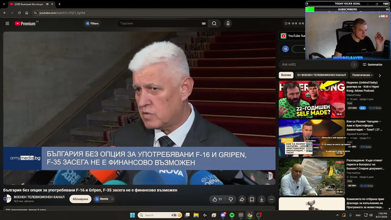Open Разследване Белово video title
Viewport: 391px width, 220px height.
(365, 164)
